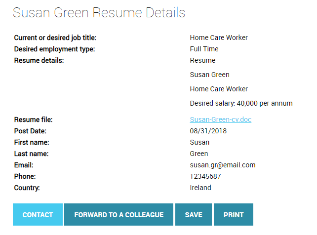Click the 'Post Date:' label
Image resolution: width=317 pixels, height=235 pixels.
[30, 131]
